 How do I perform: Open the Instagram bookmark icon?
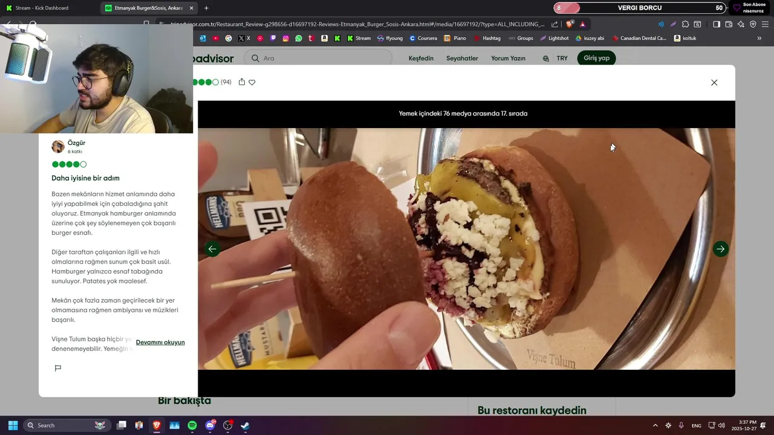[285, 38]
